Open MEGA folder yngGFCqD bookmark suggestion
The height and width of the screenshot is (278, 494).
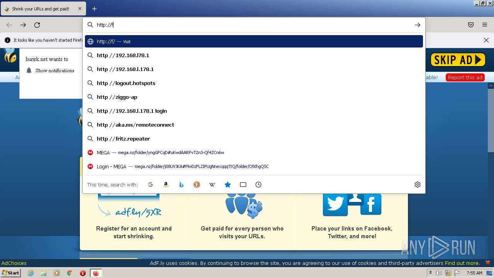point(254,153)
